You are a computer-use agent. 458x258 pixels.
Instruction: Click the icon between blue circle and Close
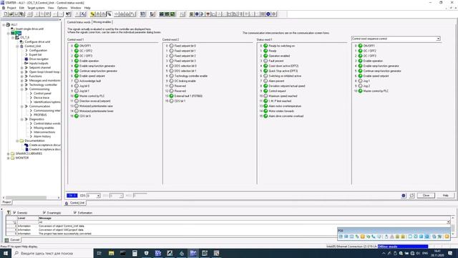[412, 196]
